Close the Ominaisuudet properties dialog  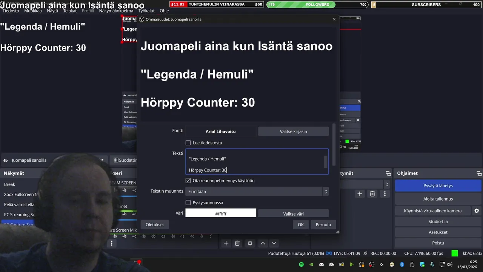334,19
